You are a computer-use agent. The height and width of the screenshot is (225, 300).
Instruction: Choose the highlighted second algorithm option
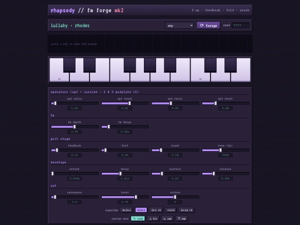[141, 210]
